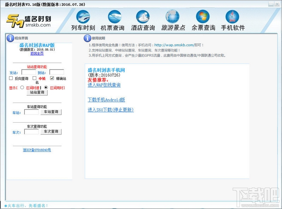Click the 发站 input field
282x209 pixels.
click(29, 72)
